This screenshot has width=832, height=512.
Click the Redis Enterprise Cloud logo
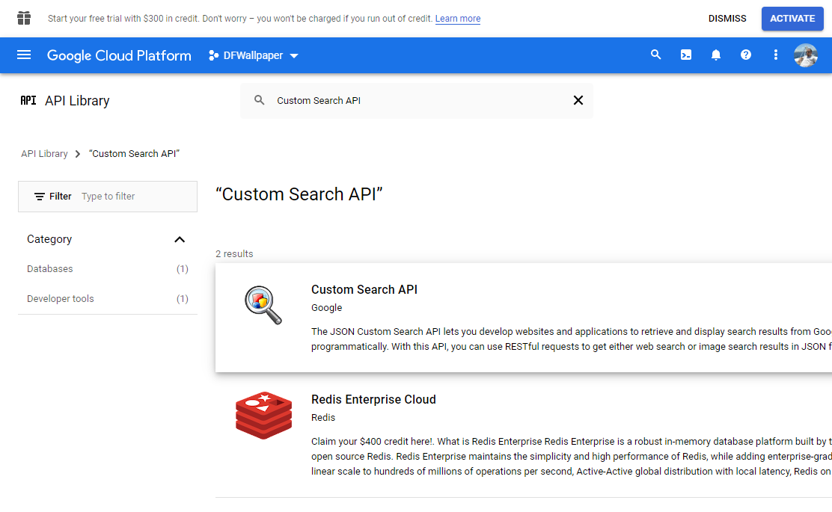pos(263,415)
